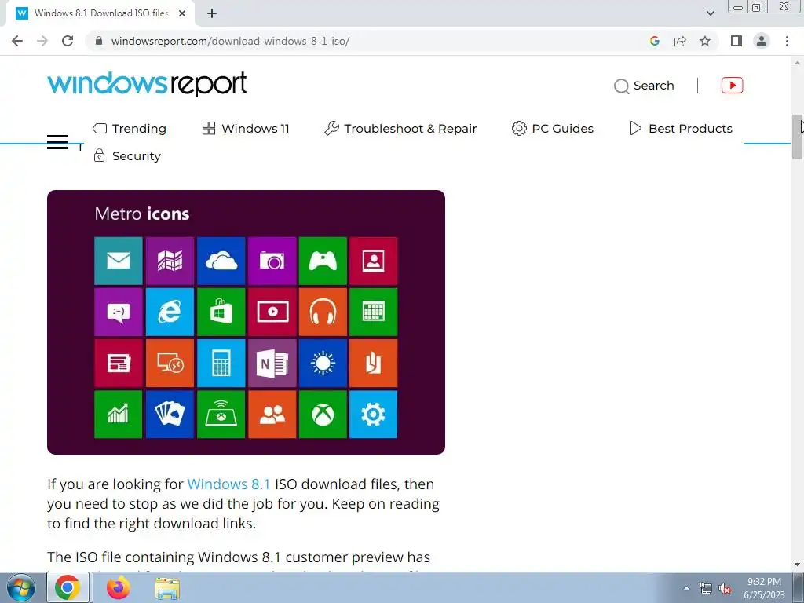Viewport: 804px width, 603px height.
Task: Click the two-people metro icon
Action: (x=272, y=415)
